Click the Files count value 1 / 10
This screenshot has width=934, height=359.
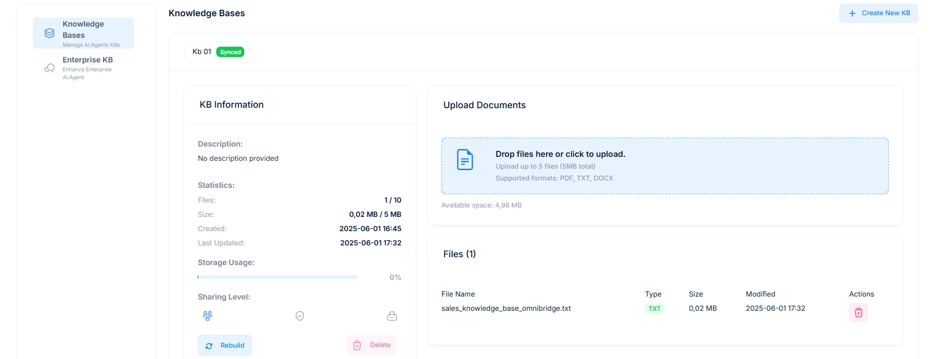point(393,200)
